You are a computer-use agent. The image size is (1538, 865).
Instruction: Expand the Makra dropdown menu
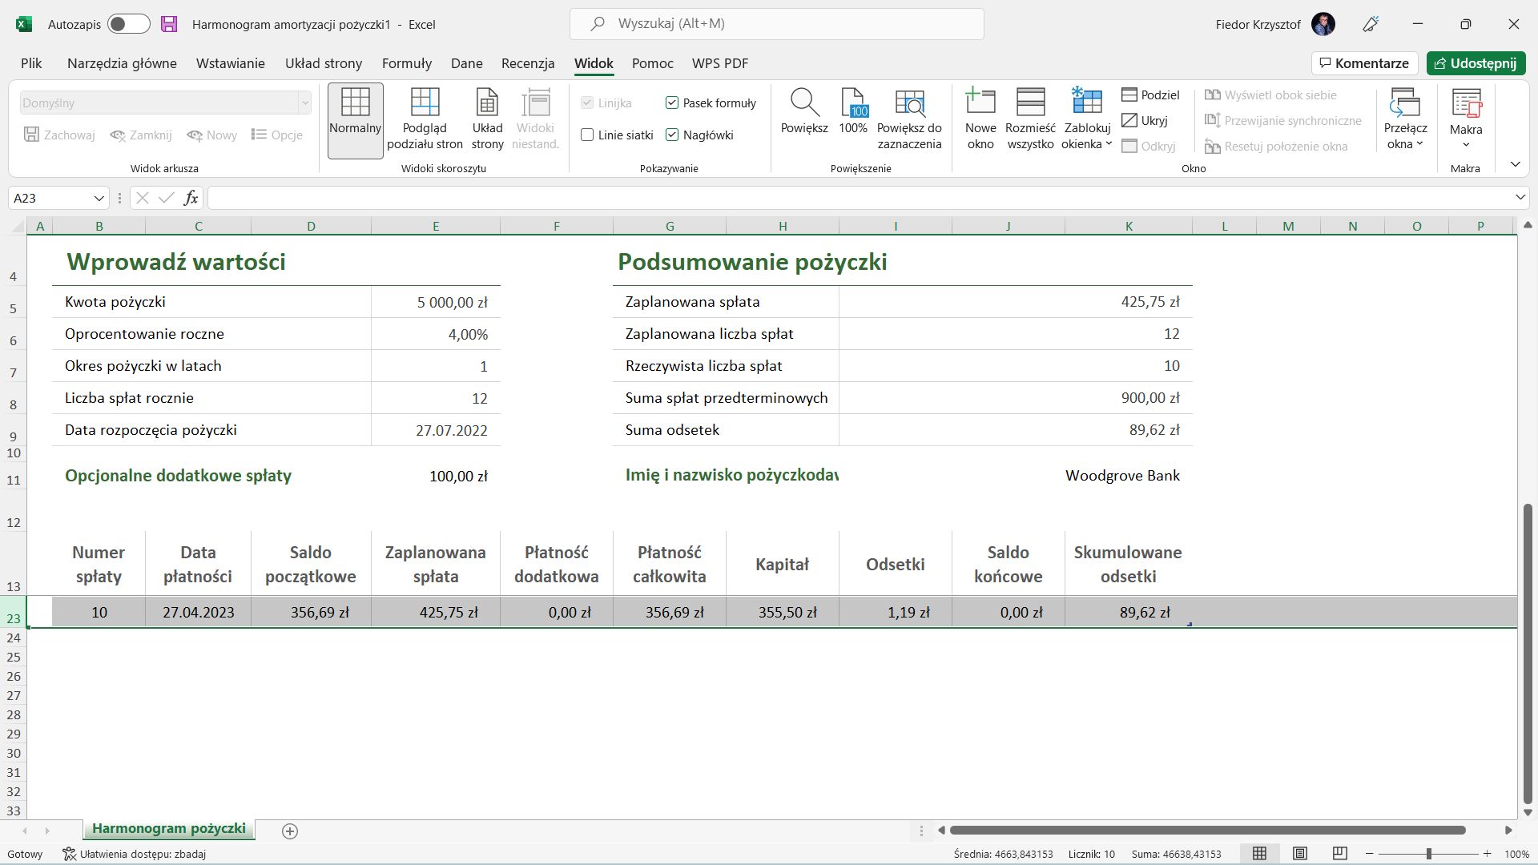[x=1466, y=144]
